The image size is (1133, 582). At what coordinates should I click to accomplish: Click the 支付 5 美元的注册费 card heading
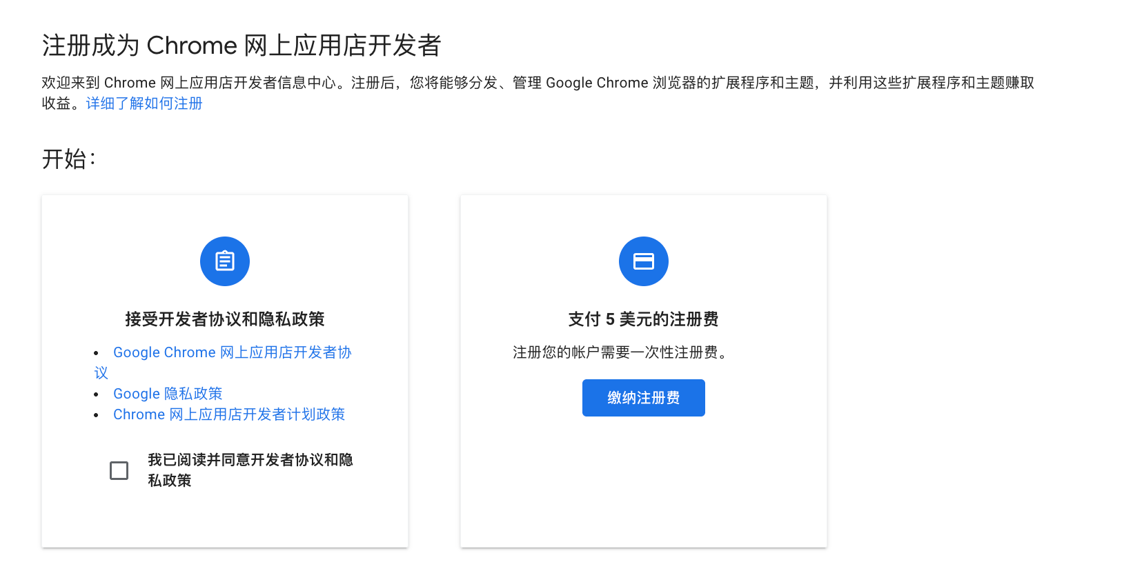click(x=644, y=319)
